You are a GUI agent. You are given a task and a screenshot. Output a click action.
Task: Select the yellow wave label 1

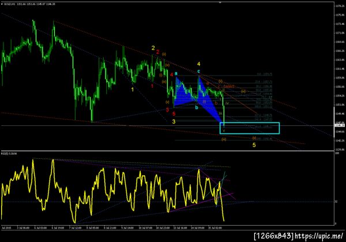pyautogui.click(x=133, y=90)
